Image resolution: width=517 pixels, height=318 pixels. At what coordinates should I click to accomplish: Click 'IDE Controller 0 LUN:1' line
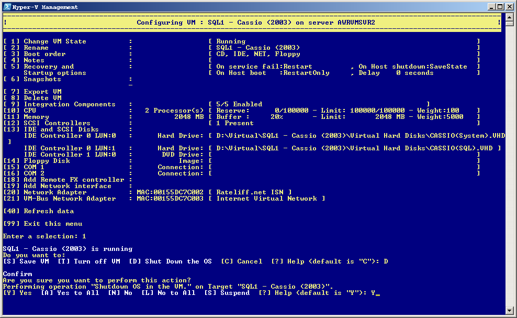click(x=70, y=148)
